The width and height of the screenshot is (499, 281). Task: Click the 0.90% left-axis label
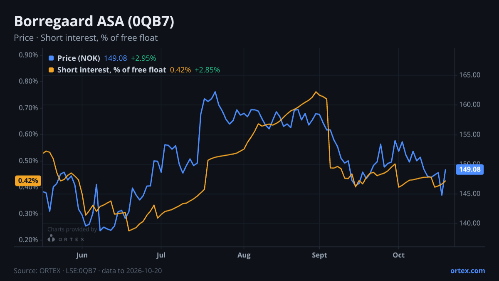tap(29, 55)
